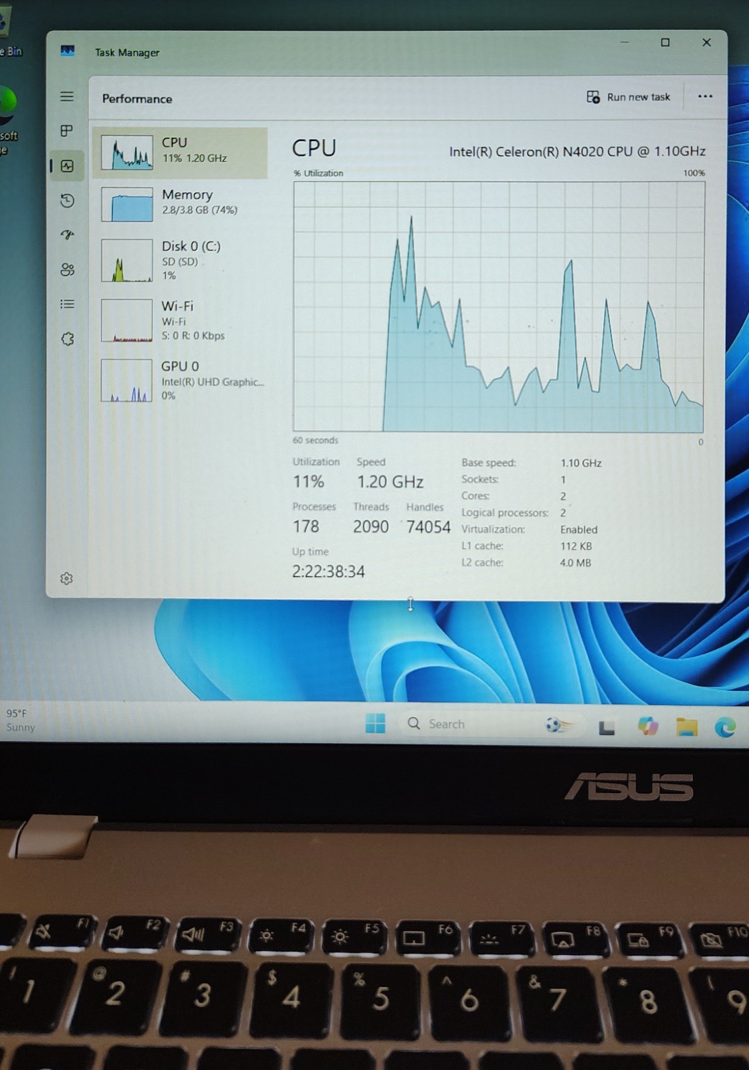Click the CPU mini graph thumbnail
The image size is (749, 1070).
(127, 152)
